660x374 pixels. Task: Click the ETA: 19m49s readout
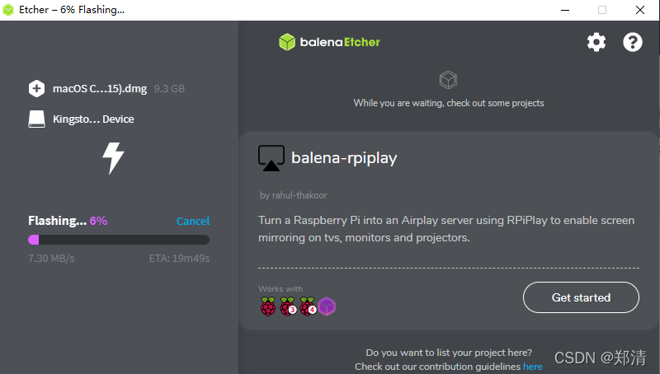[179, 259]
